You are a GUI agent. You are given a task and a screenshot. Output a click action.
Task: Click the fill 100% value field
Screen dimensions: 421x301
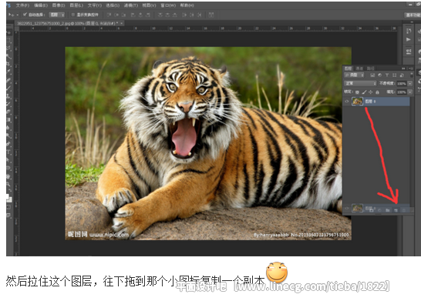402,92
